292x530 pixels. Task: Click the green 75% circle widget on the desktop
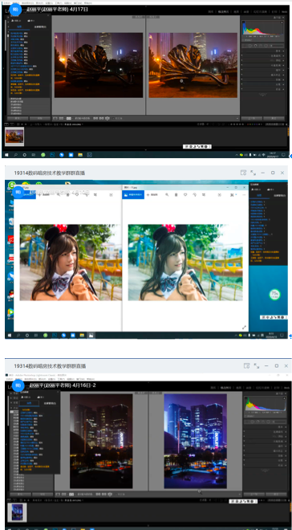pos(274,294)
